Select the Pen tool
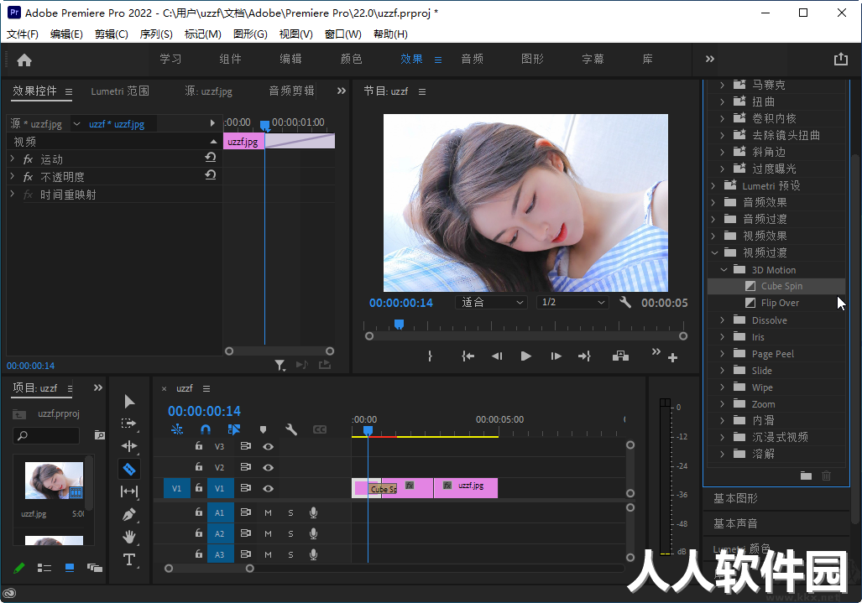Viewport: 862px width, 603px height. 129,515
